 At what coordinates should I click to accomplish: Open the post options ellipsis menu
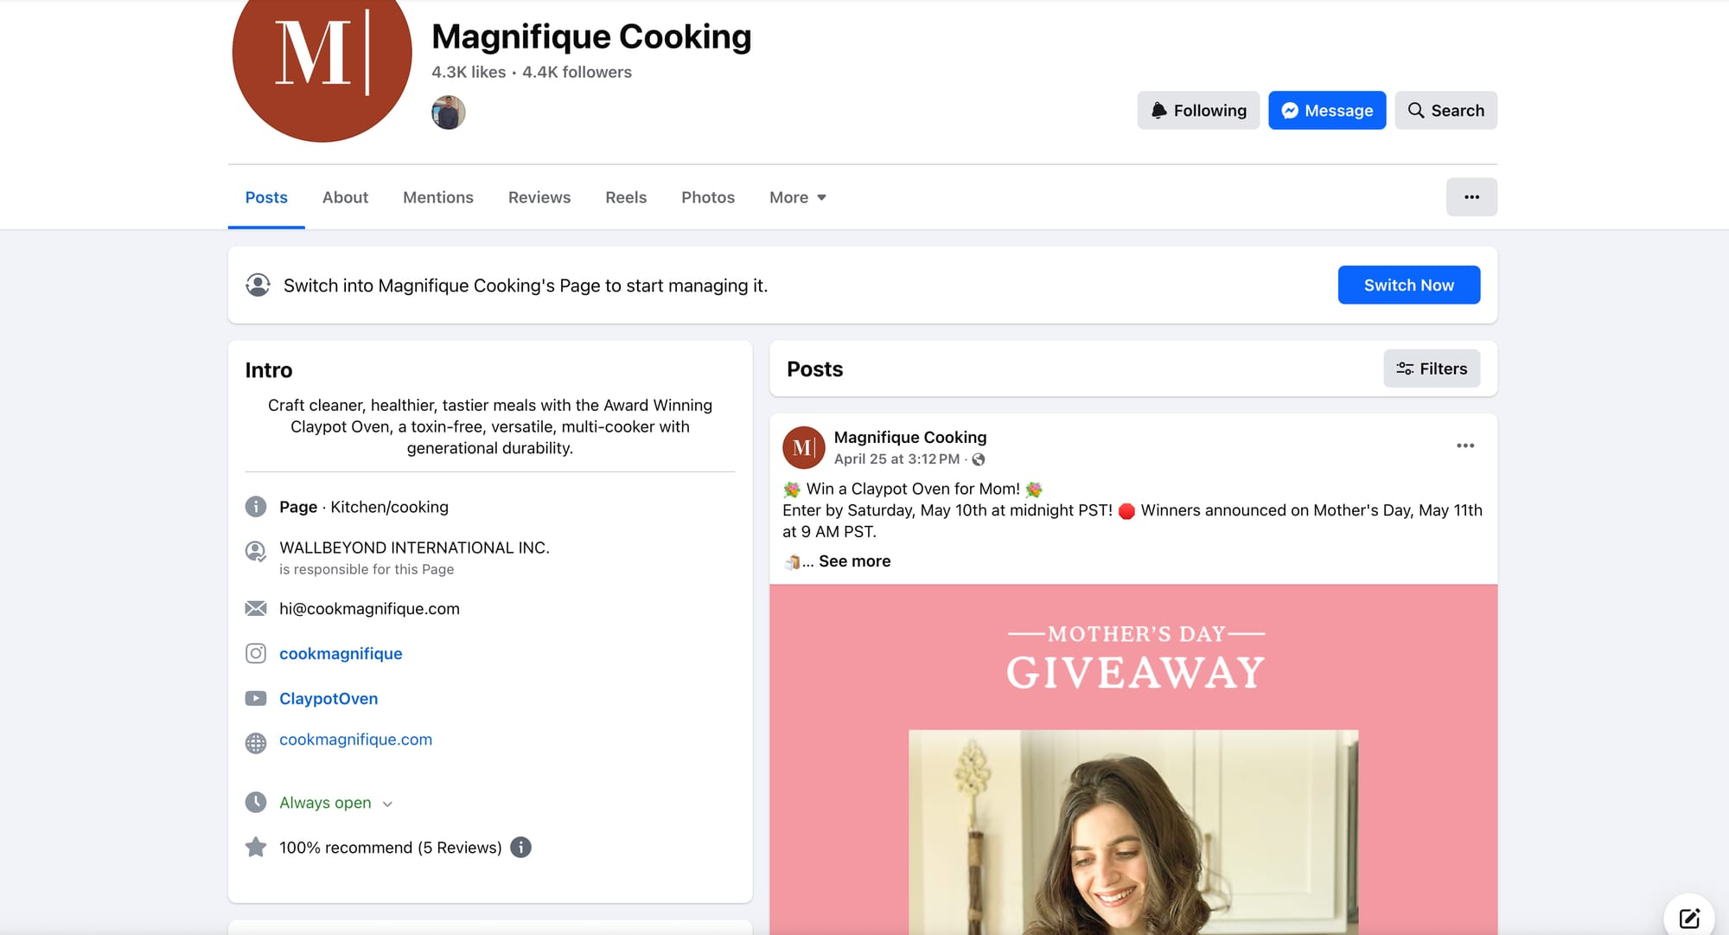pyautogui.click(x=1464, y=445)
